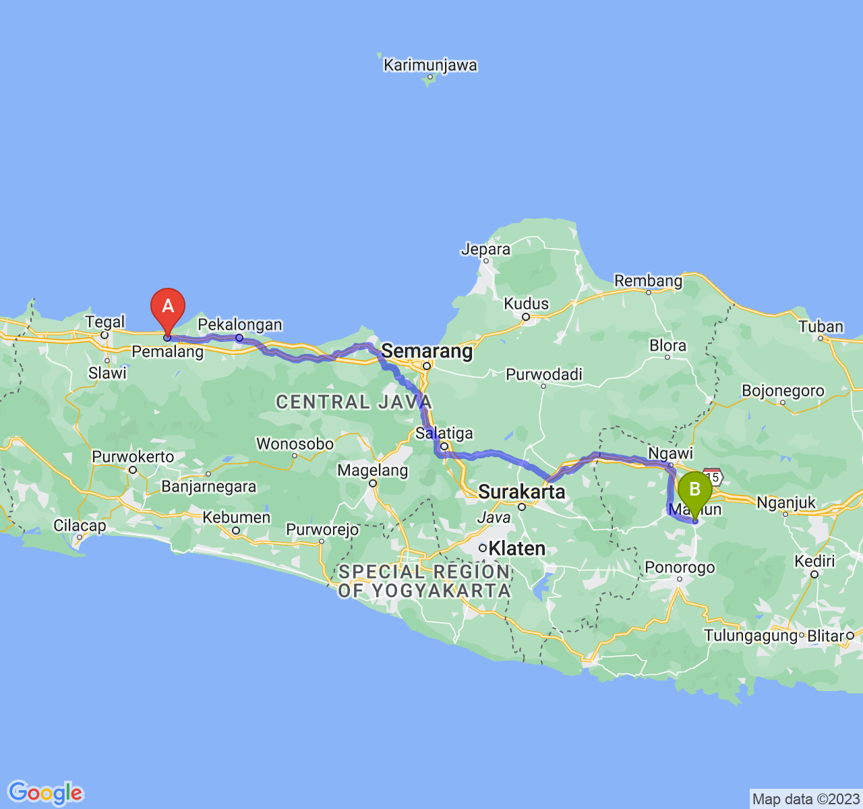Click the Magelang label
This screenshot has width=863, height=809.
point(373,471)
